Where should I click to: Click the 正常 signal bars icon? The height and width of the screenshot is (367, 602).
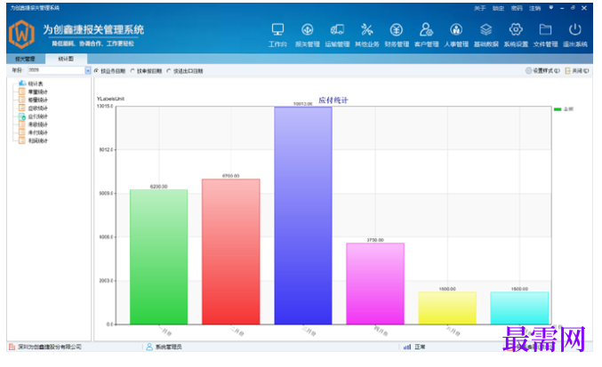point(407,347)
